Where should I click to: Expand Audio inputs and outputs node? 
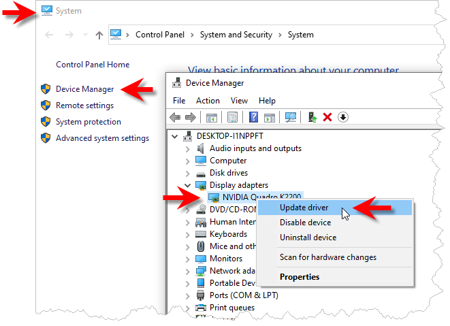pyautogui.click(x=187, y=149)
